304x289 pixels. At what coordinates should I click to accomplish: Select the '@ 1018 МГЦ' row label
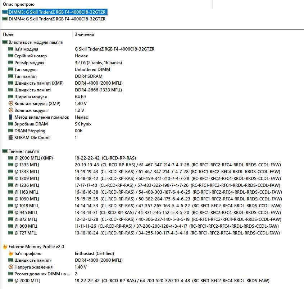[x=26, y=205]
